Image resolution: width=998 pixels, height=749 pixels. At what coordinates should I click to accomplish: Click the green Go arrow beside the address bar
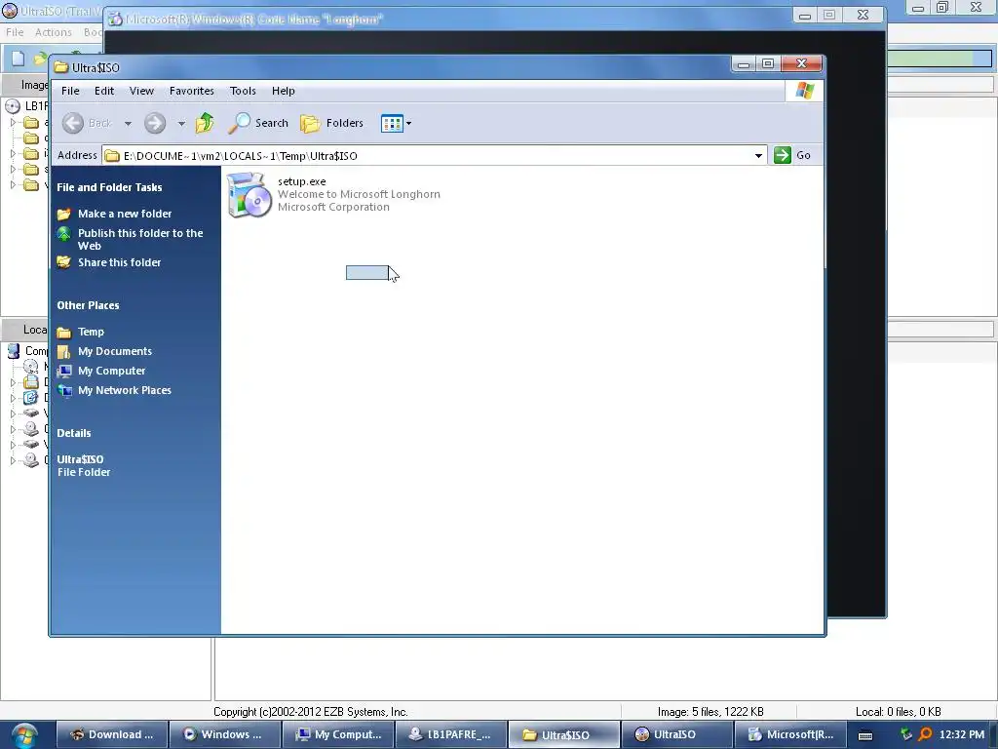click(783, 155)
